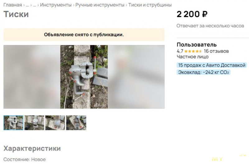The image size is (249, 164).
Task: Click 15 продаж с Авито Доставкой badge
Action: 212,65
